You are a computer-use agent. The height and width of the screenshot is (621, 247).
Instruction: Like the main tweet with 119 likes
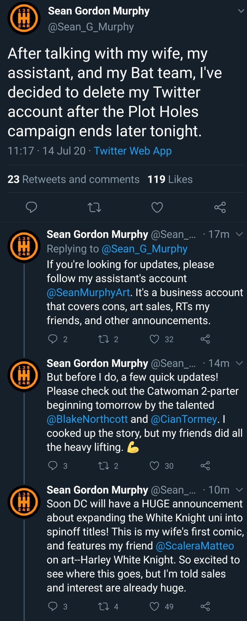(157, 207)
